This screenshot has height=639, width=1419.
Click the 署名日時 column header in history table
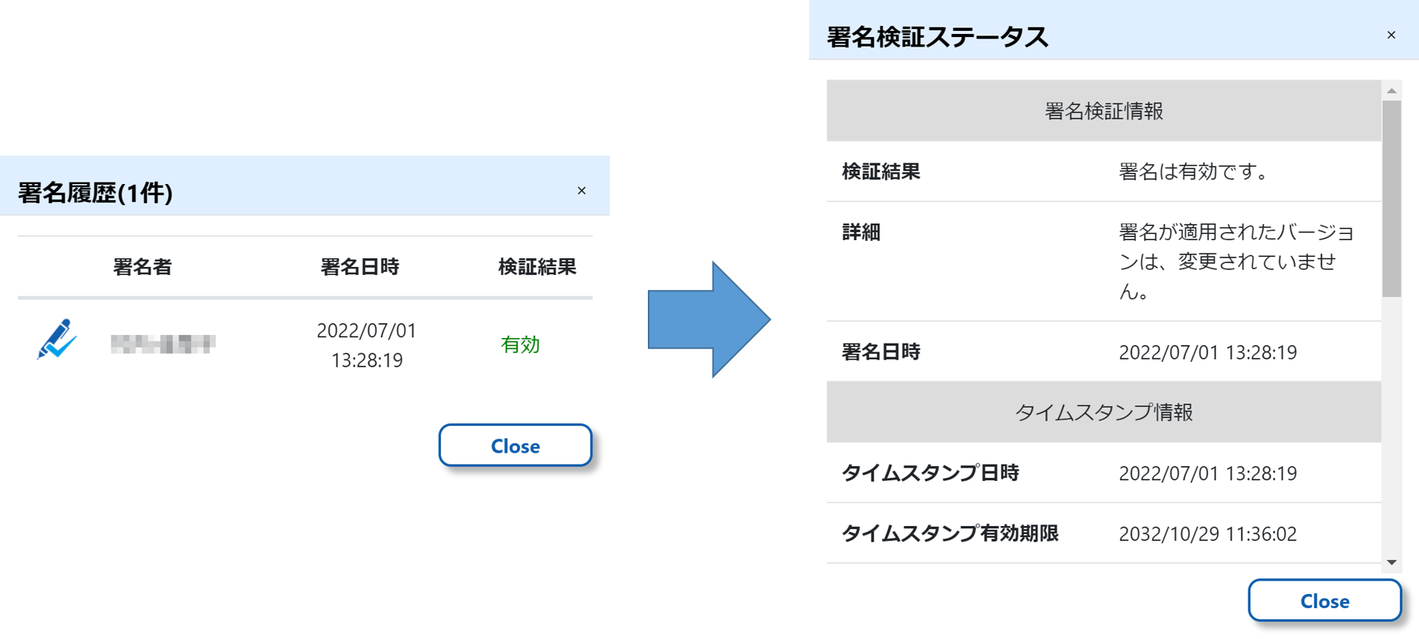[x=359, y=267]
